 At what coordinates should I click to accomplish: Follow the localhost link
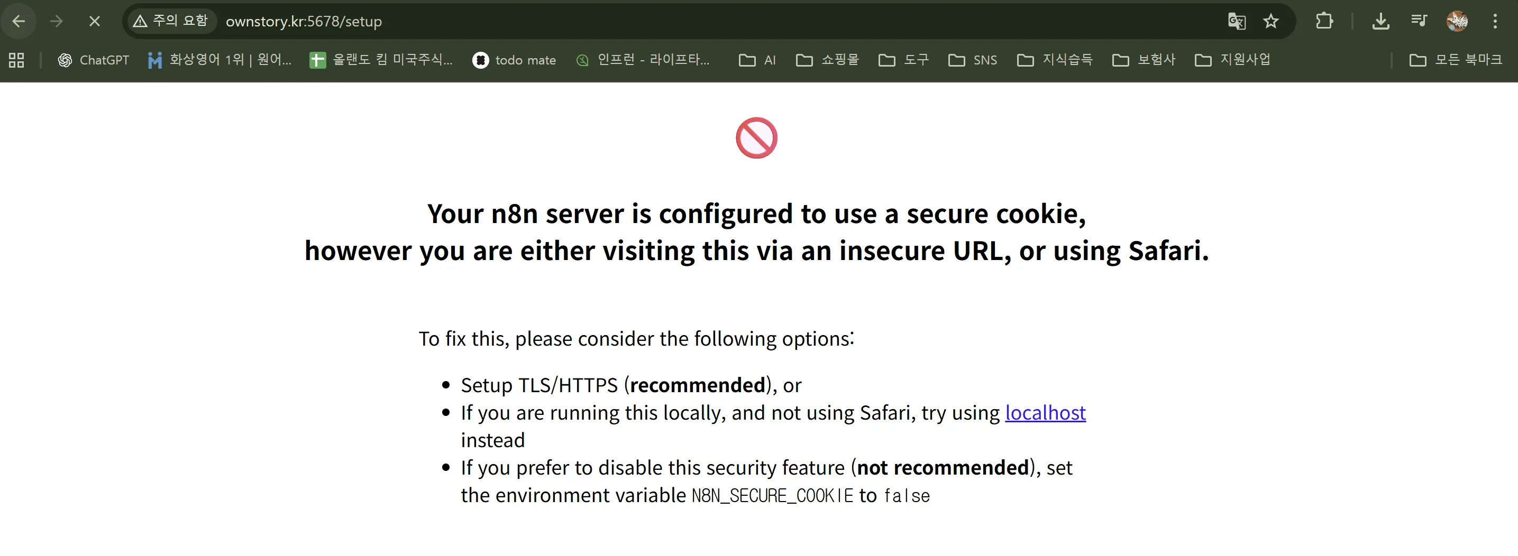[x=1045, y=413]
